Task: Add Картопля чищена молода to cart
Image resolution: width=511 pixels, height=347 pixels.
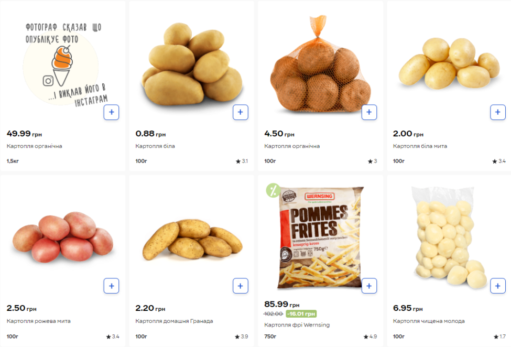Action: pos(498,286)
